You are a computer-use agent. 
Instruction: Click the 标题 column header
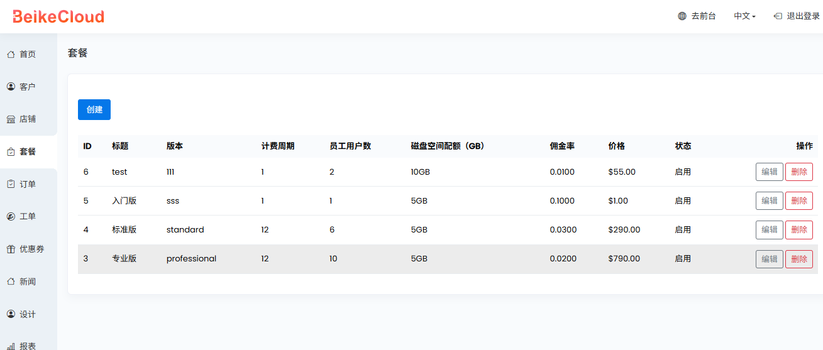coord(120,146)
